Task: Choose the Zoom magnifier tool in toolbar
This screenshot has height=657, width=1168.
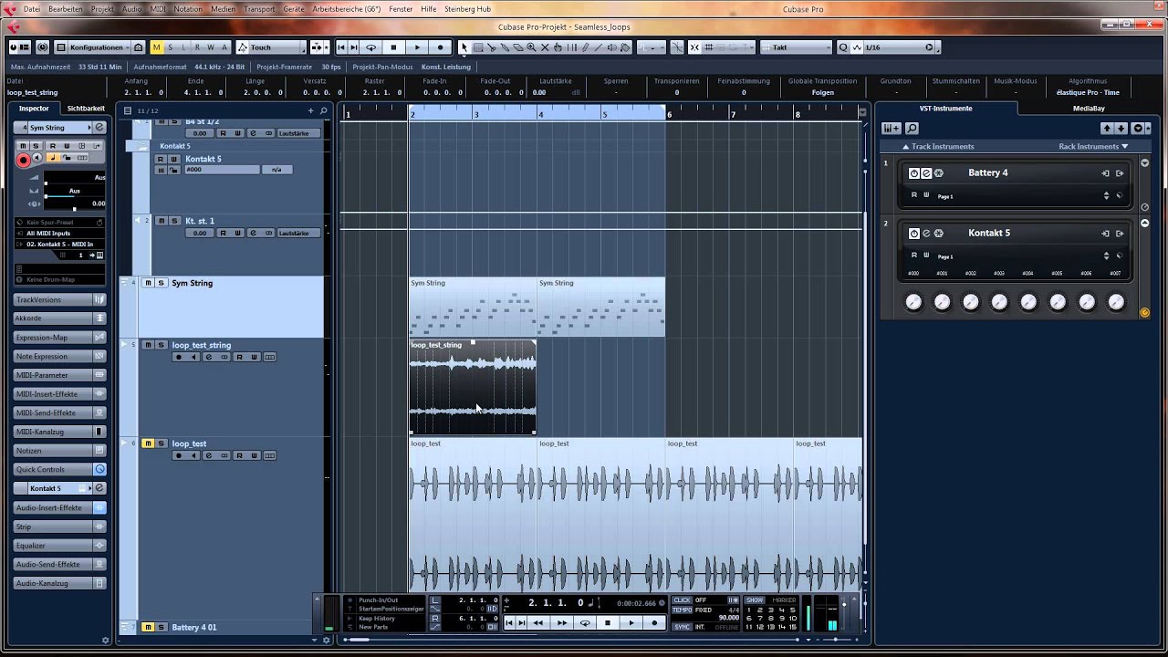Action: point(532,47)
